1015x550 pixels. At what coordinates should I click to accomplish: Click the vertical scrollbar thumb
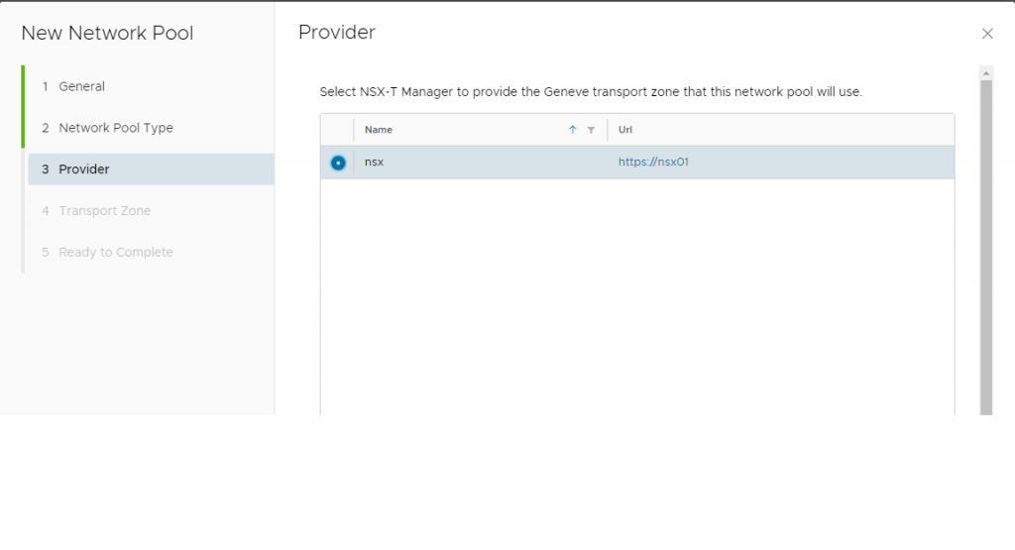pos(986,247)
